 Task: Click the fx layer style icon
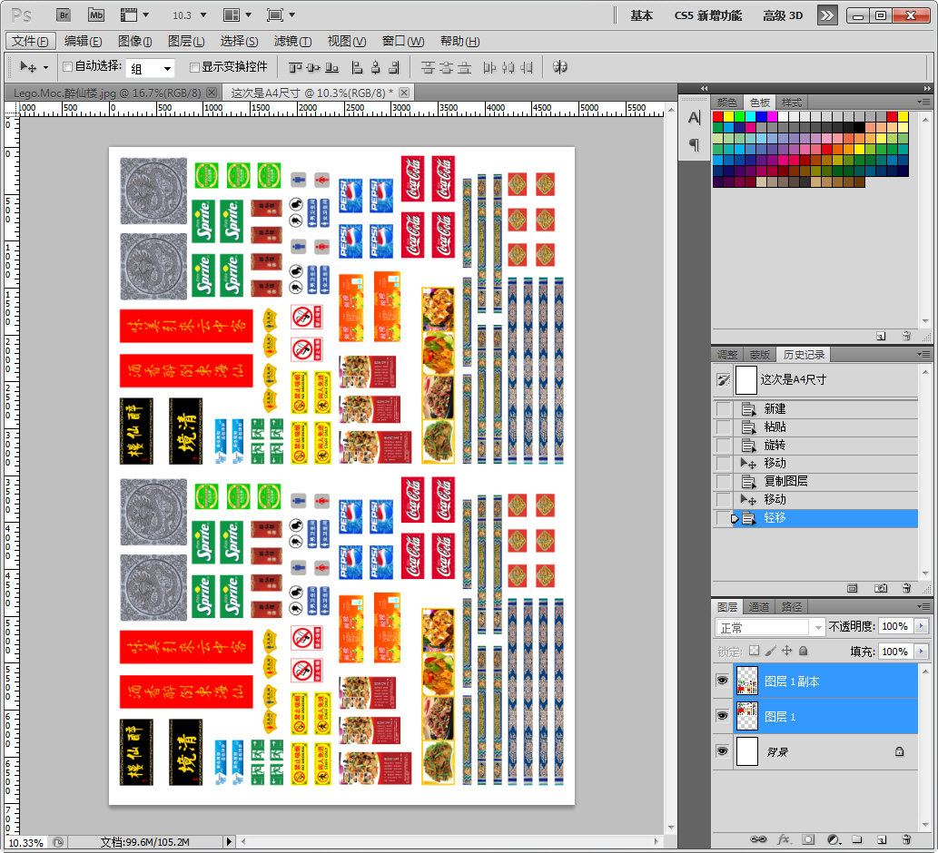click(x=785, y=839)
